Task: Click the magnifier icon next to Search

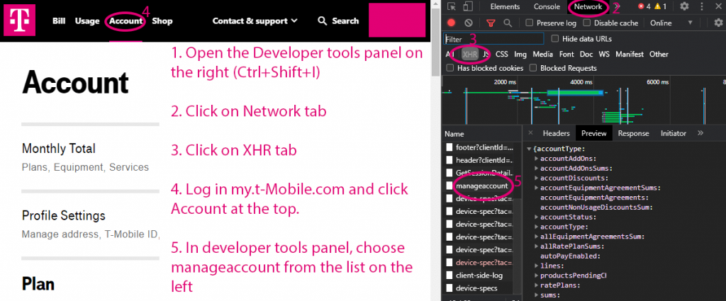Action: click(x=323, y=21)
